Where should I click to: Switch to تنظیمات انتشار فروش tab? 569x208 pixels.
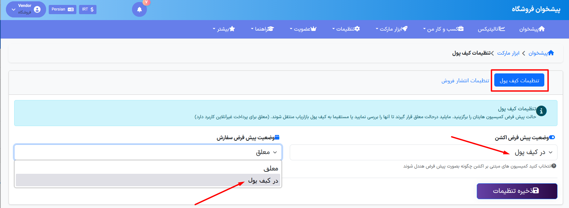[465, 81]
